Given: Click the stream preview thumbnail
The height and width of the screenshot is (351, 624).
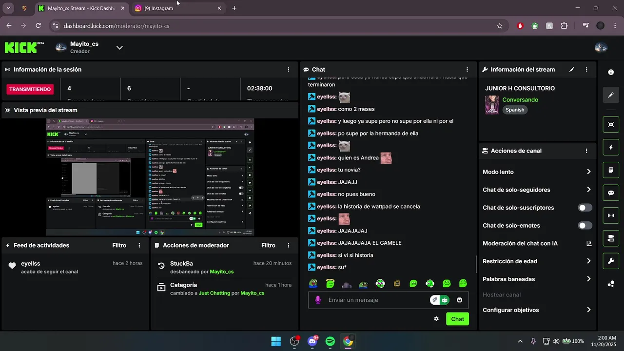Looking at the screenshot, I should pyautogui.click(x=150, y=177).
